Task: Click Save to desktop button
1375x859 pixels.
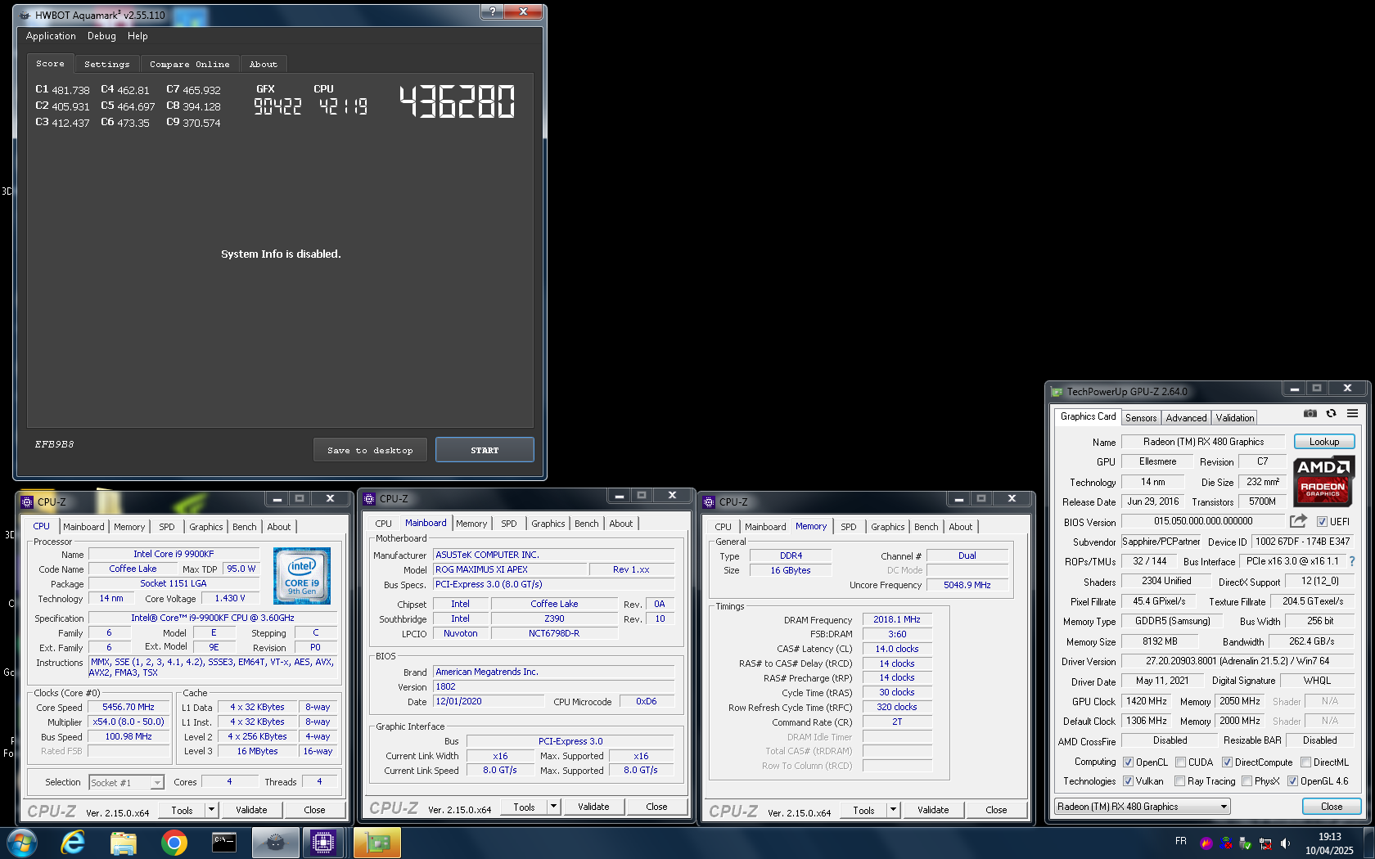Action: (370, 450)
